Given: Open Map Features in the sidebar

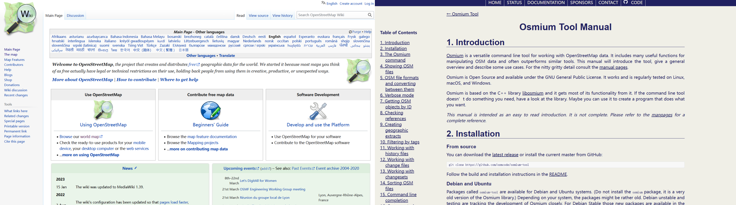Looking at the screenshot, I should point(14,60).
